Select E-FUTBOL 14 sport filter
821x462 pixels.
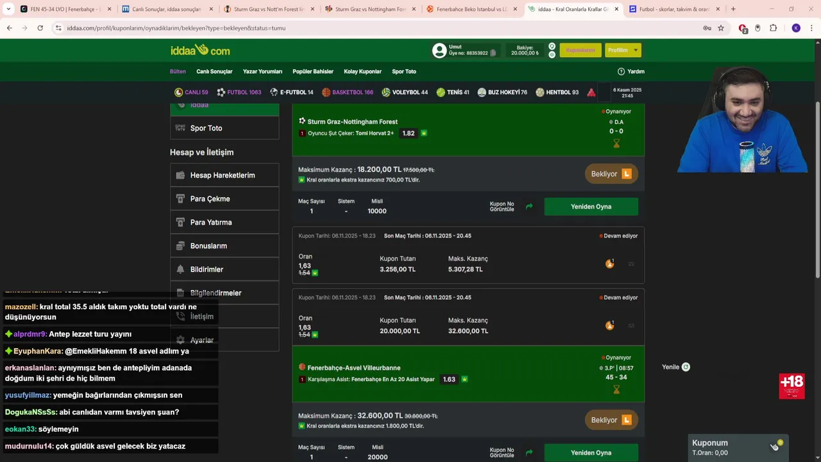(291, 92)
